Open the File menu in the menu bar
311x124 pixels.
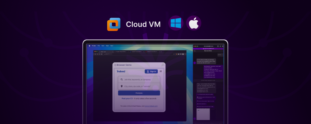[x=99, y=46]
